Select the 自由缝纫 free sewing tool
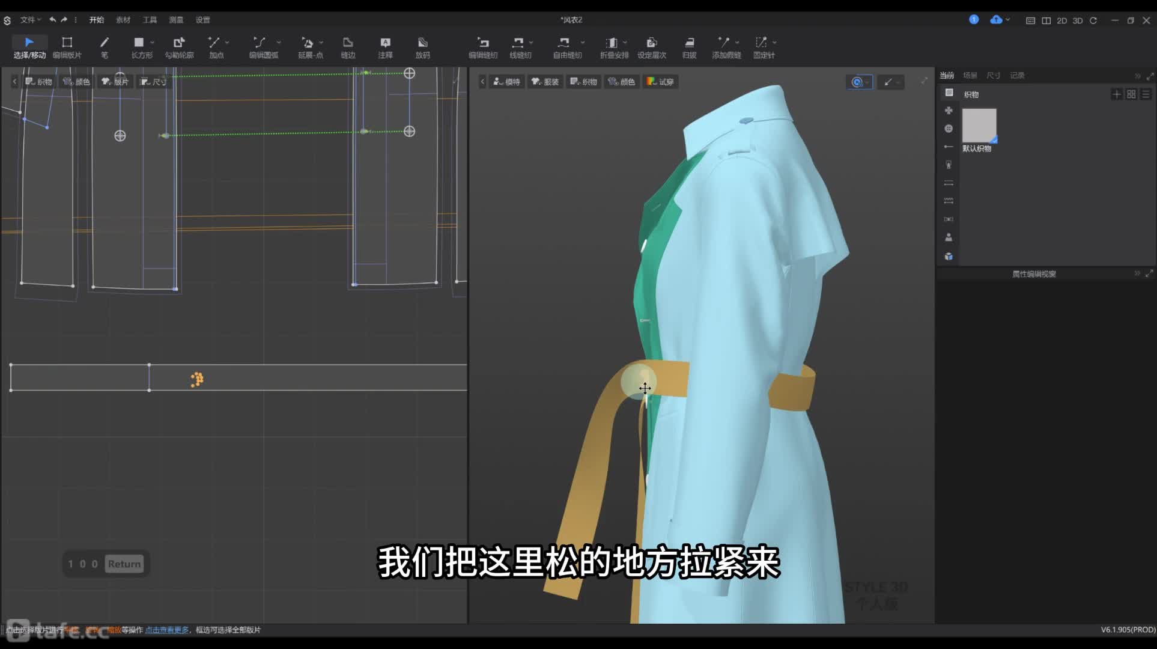1157x649 pixels. pos(566,47)
